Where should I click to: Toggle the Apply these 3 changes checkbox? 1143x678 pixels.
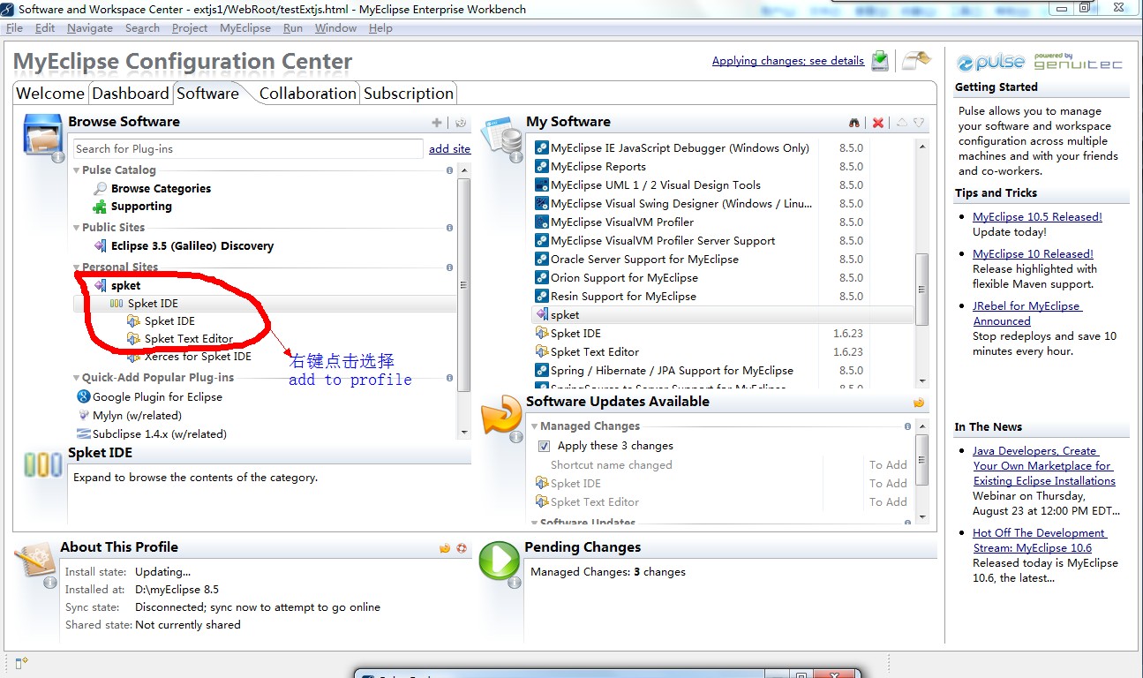click(544, 446)
